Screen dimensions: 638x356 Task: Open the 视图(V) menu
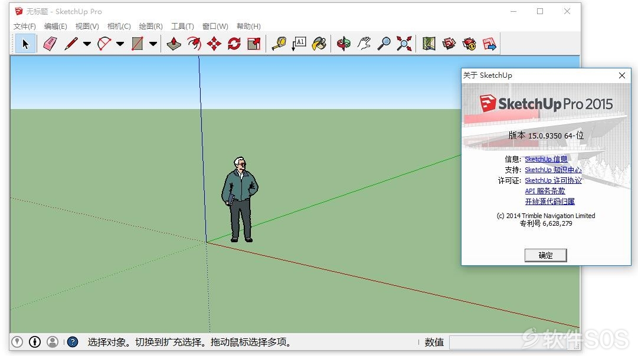pos(87,27)
